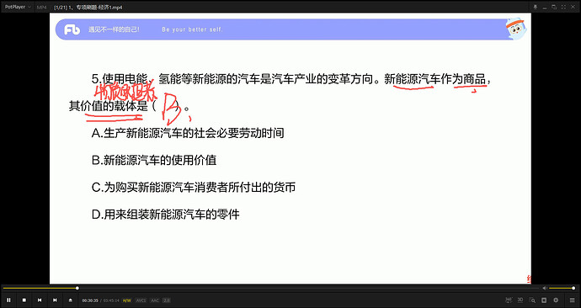581x308 pixels.
Task: Toggle 3D video mode
Action: (520, 300)
